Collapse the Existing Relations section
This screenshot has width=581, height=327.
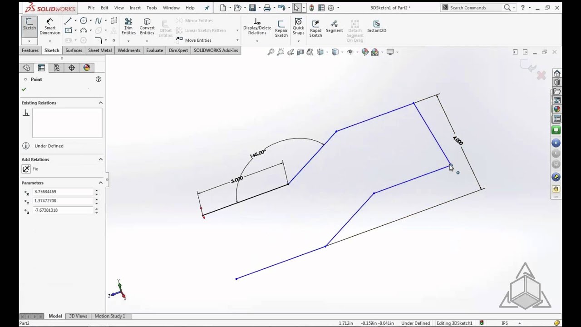click(101, 103)
